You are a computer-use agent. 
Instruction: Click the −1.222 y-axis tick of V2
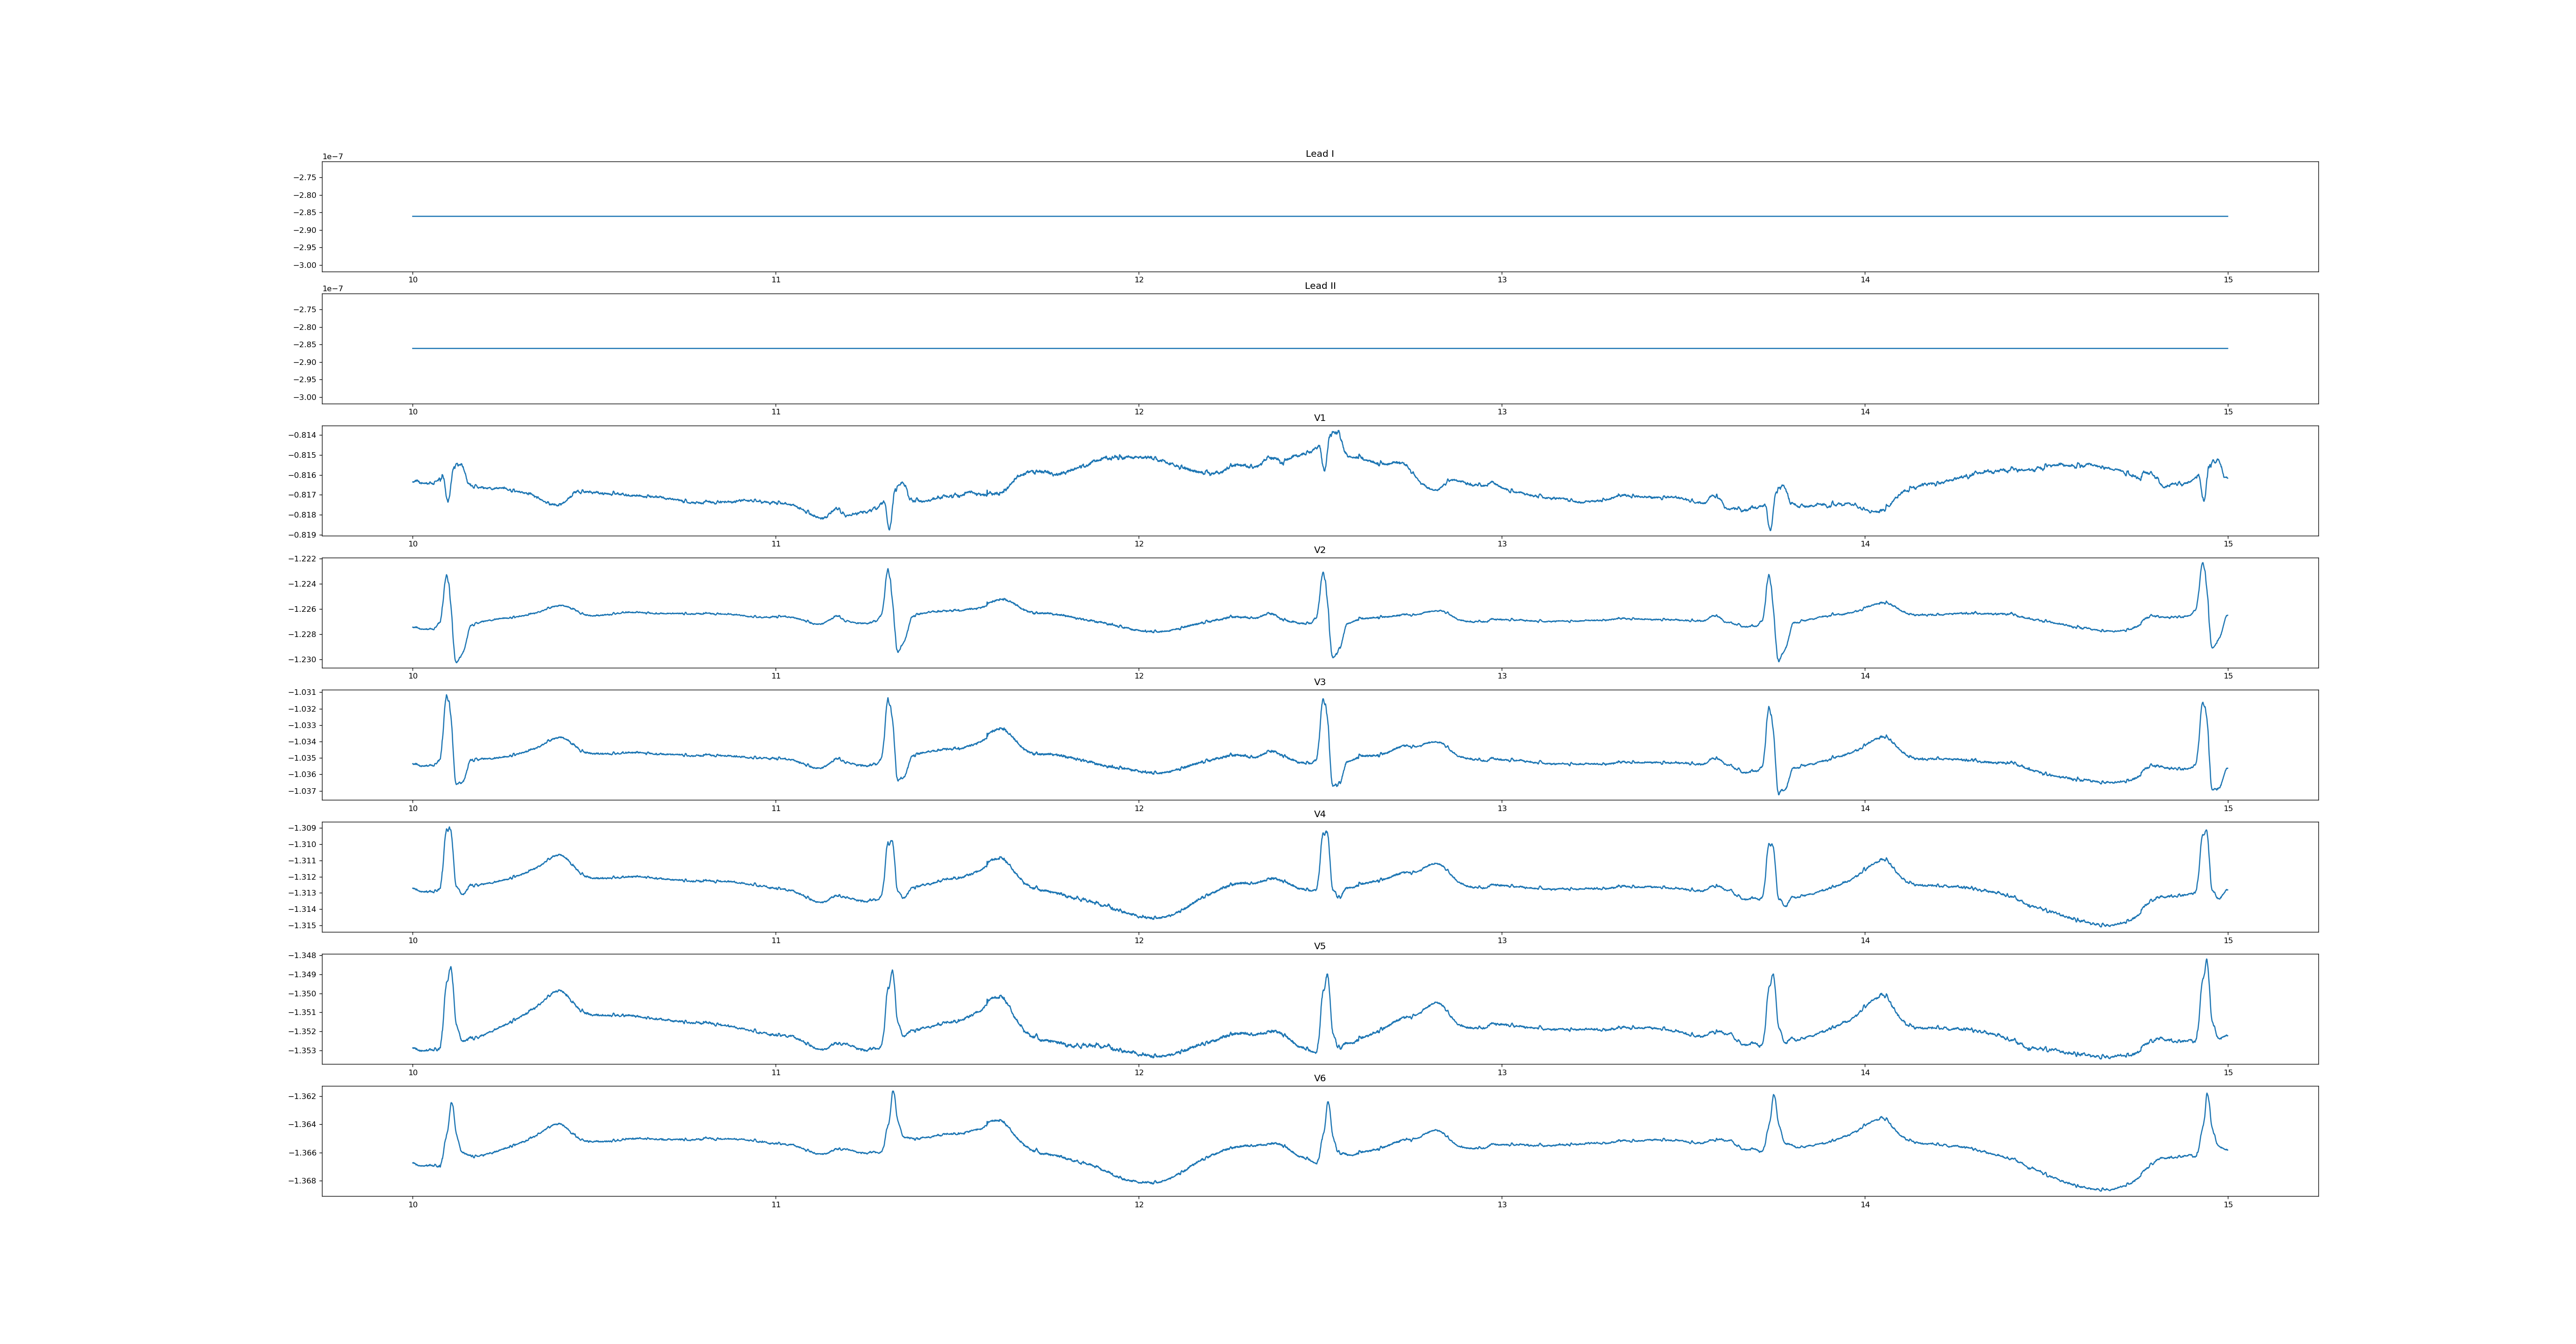[x=302, y=559]
